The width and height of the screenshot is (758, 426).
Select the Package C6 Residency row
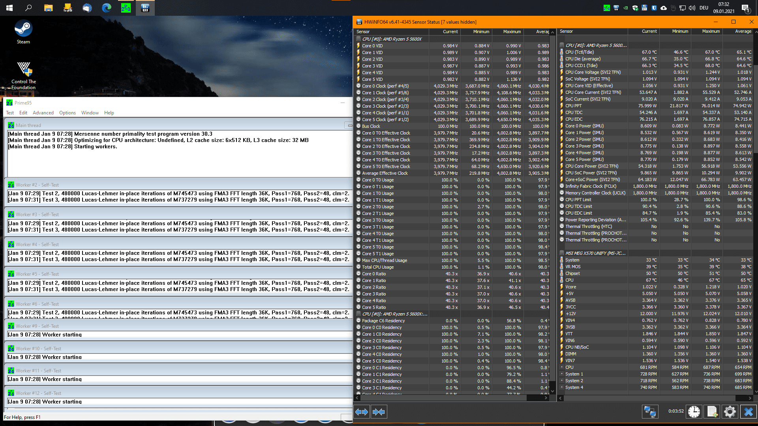(x=453, y=321)
